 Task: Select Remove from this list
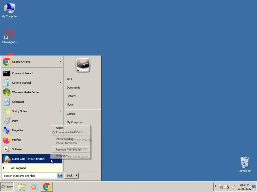[x=71, y=149]
